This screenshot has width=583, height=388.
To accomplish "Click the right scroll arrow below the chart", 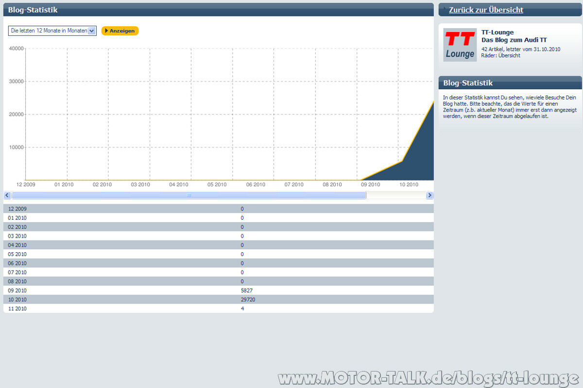I will point(429,195).
